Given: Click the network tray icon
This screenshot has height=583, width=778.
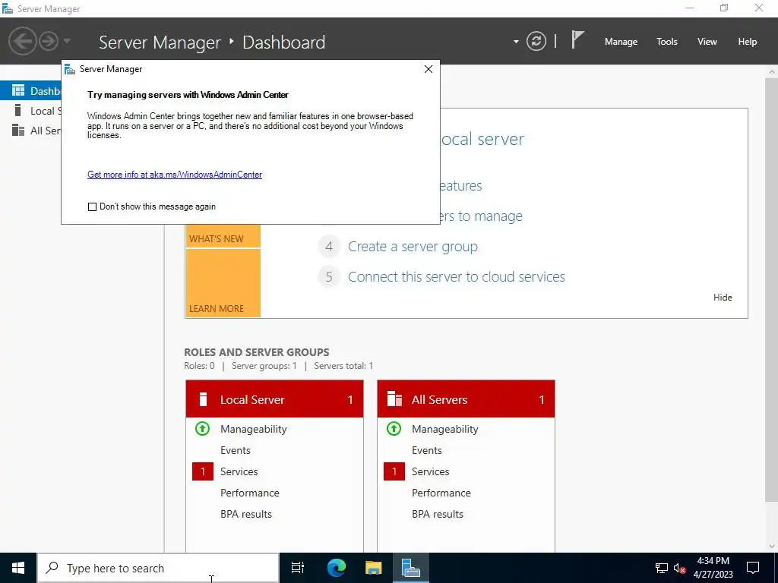Looking at the screenshot, I should (662, 568).
